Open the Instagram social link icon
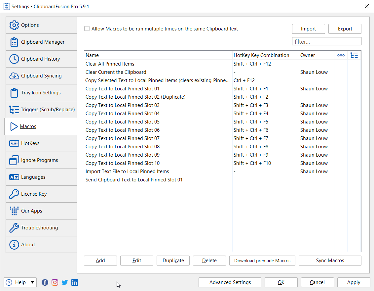374x291 pixels. (55, 282)
